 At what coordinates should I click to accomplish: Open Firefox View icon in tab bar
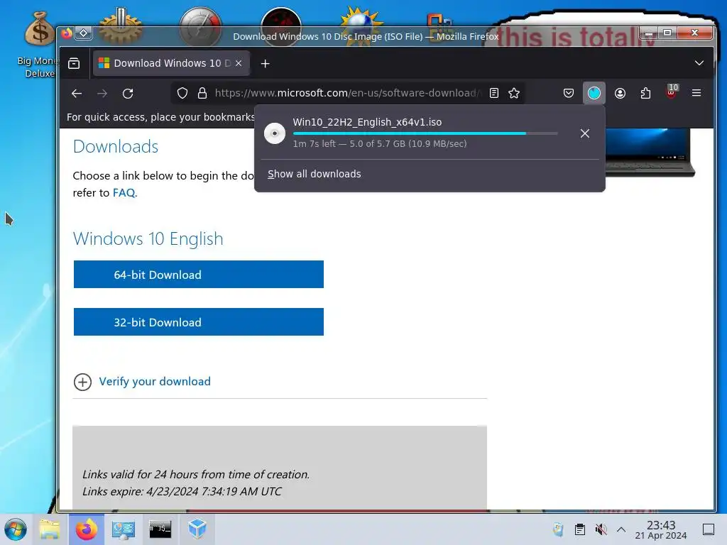[74, 63]
